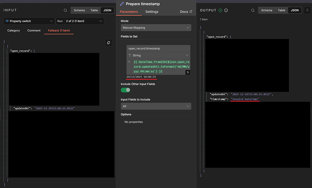Toggle Include Other Input Fields switch
This screenshot has width=312, height=188.
(x=125, y=90)
